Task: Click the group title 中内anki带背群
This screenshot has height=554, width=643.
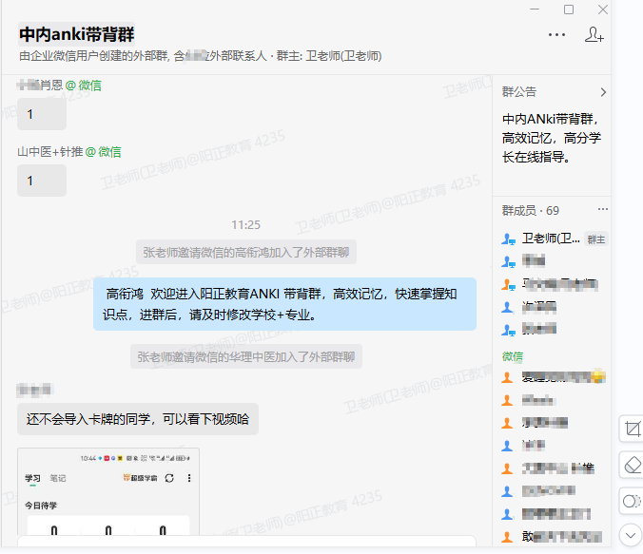Action: 77,34
